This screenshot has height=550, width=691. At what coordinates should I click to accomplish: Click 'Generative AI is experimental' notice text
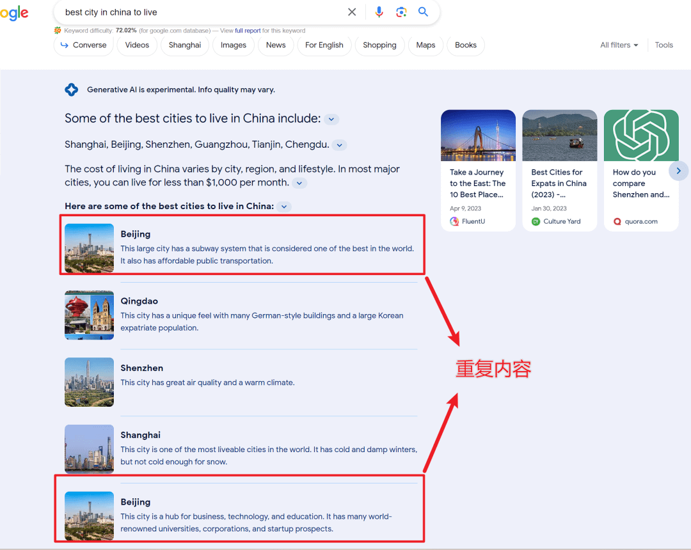tap(181, 90)
